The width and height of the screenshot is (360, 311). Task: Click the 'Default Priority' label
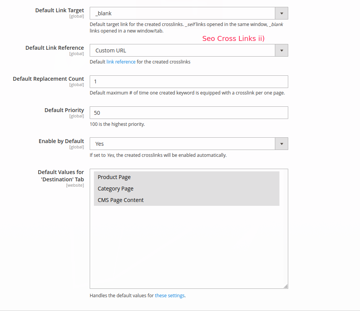64,110
